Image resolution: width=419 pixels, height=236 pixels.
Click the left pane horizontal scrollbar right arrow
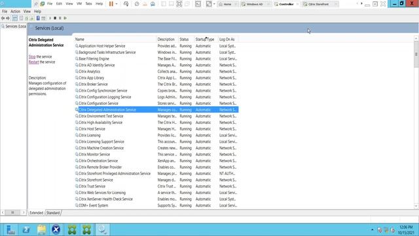coord(24,212)
